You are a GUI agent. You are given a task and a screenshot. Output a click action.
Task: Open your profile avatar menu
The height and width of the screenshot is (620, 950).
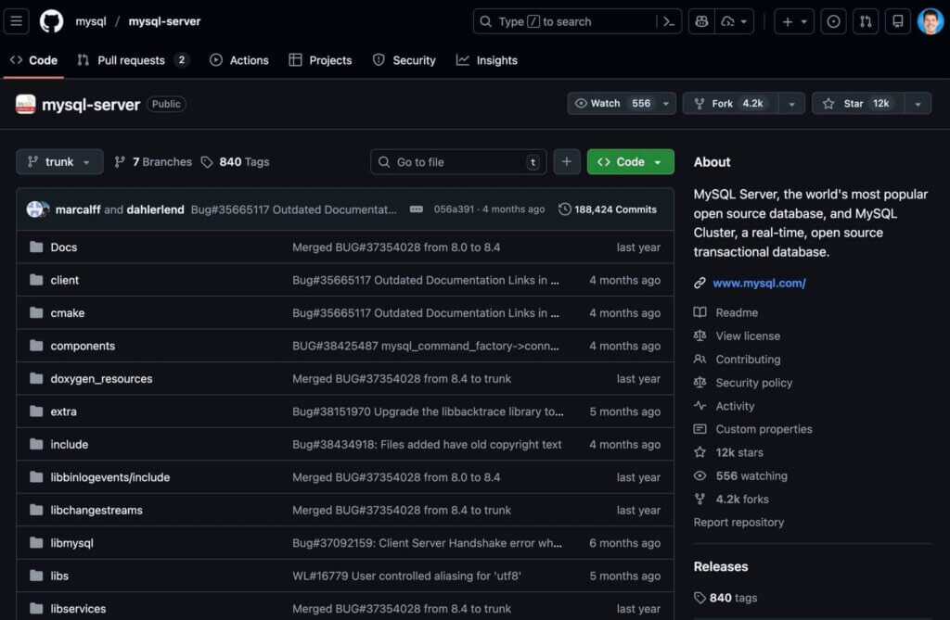[930, 20]
